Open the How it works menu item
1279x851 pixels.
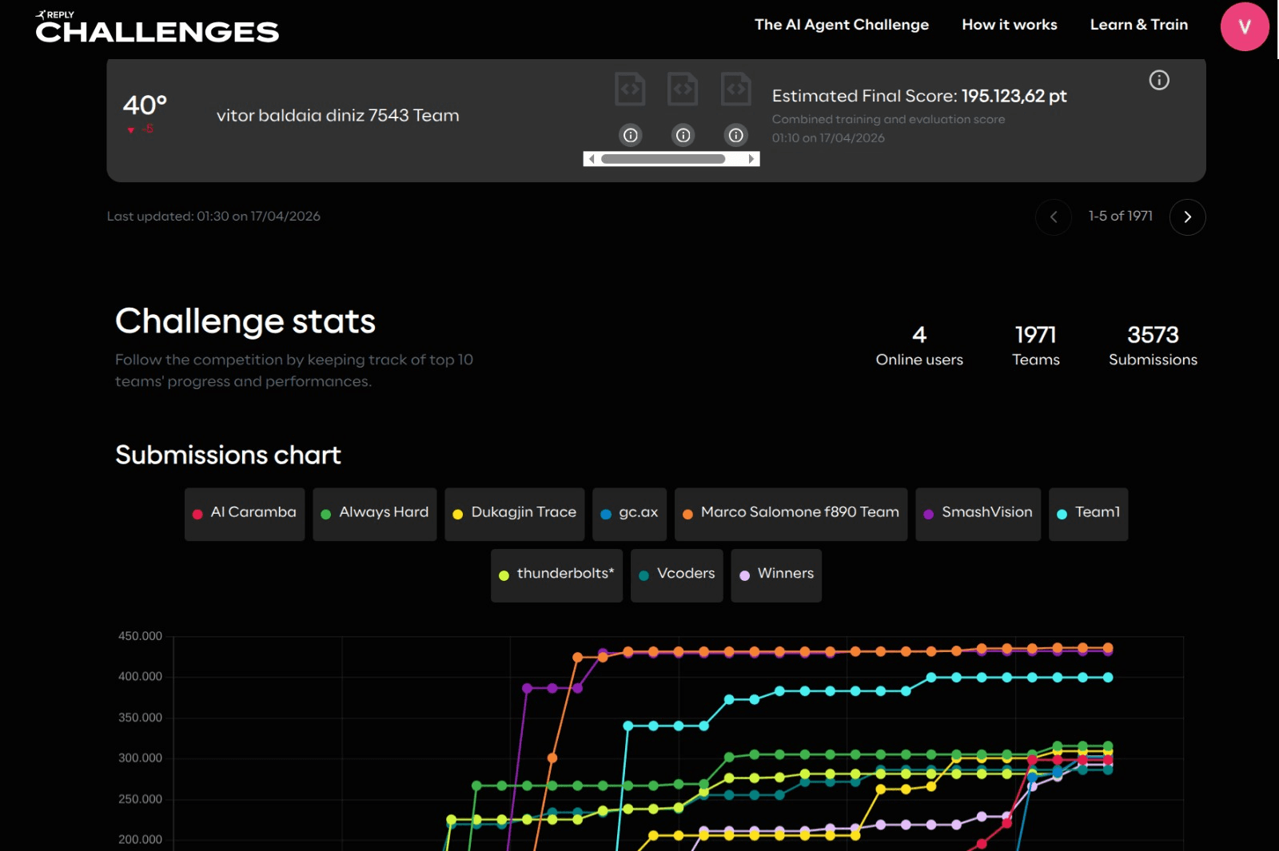tap(1010, 25)
